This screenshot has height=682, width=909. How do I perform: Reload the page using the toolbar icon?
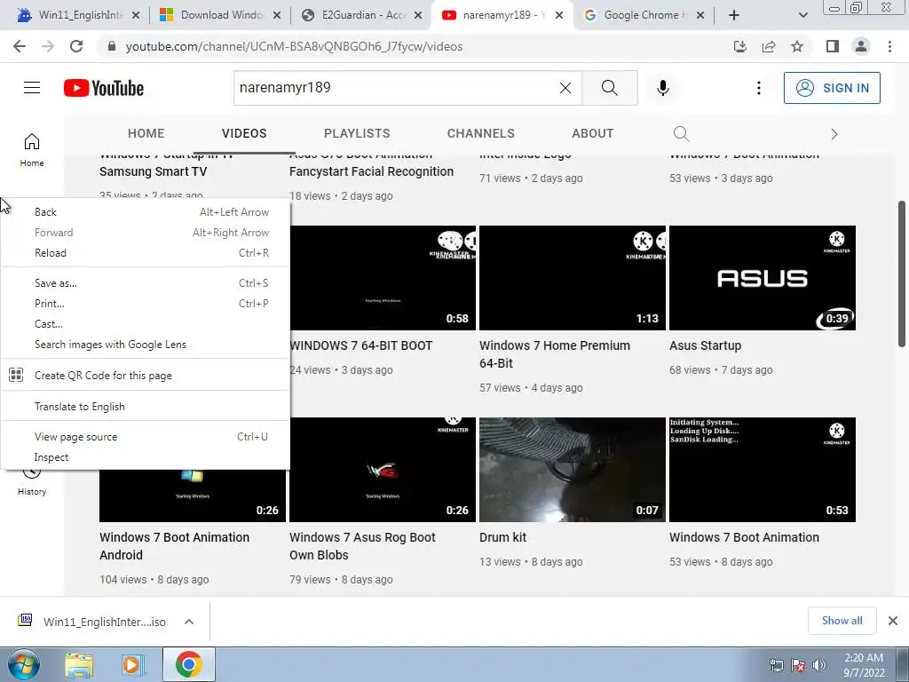pyautogui.click(x=76, y=46)
